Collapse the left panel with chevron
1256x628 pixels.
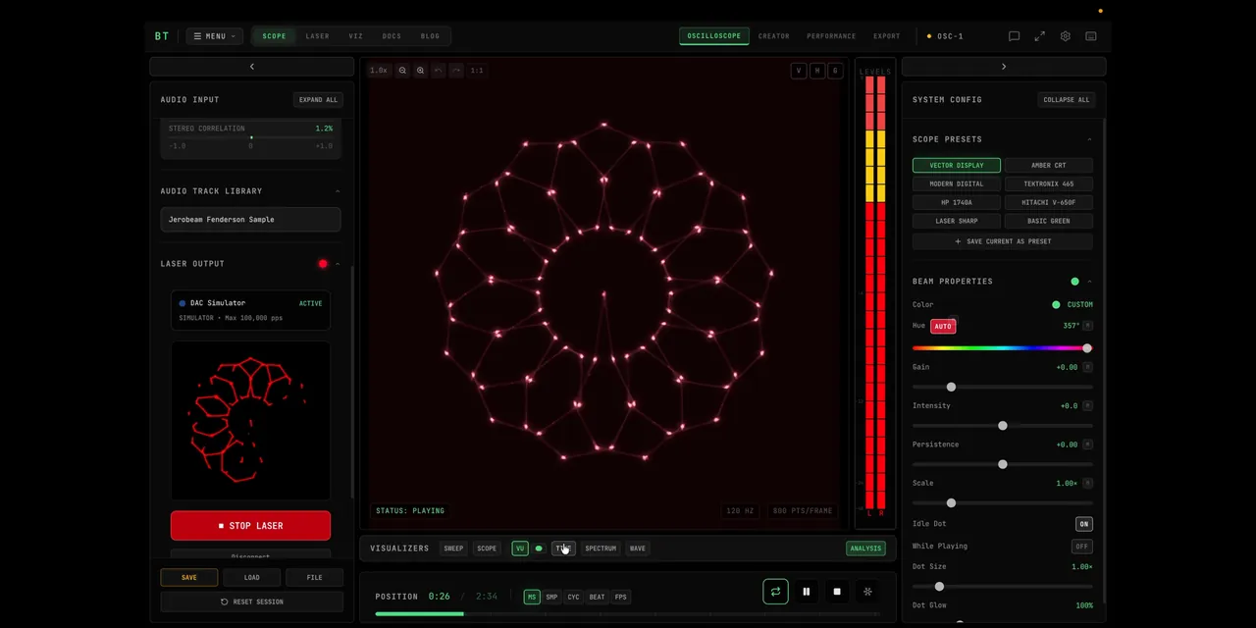[251, 67]
